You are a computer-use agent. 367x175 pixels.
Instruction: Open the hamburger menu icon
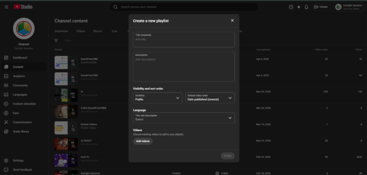[x=6, y=7]
